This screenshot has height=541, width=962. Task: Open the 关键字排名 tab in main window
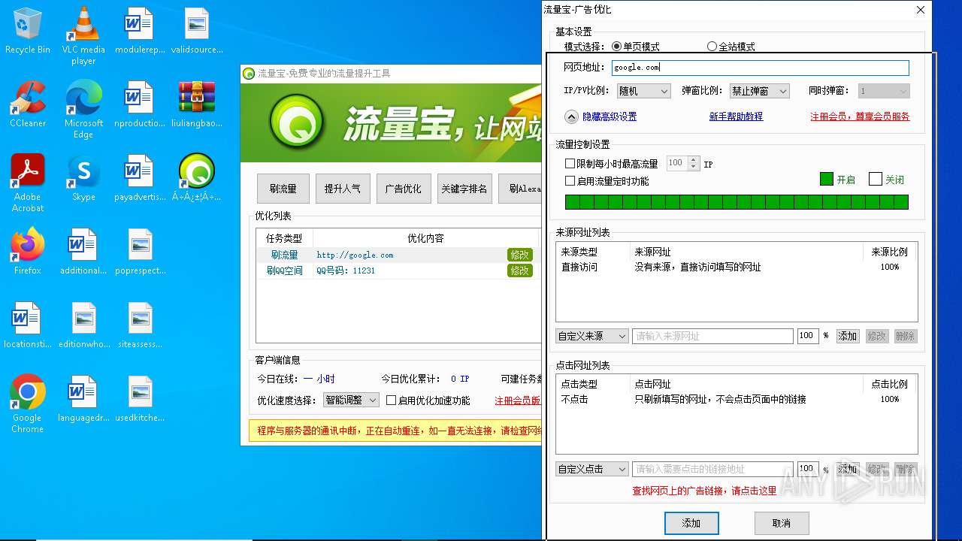pos(464,189)
